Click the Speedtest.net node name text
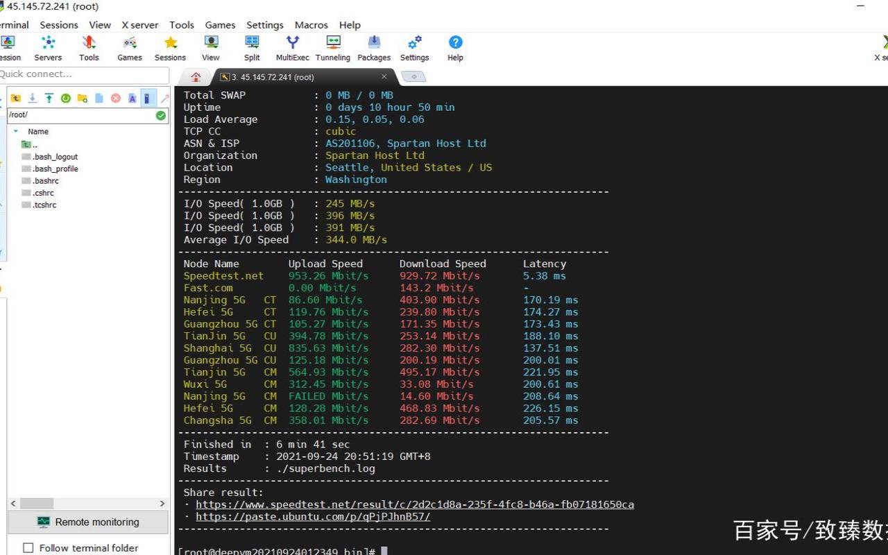This screenshot has width=888, height=555. (x=223, y=276)
